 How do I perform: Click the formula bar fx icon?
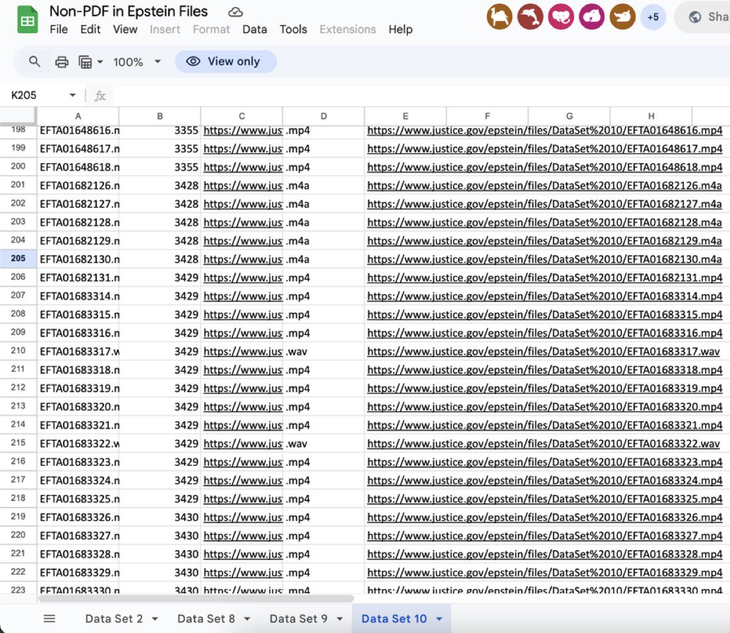pyautogui.click(x=100, y=95)
